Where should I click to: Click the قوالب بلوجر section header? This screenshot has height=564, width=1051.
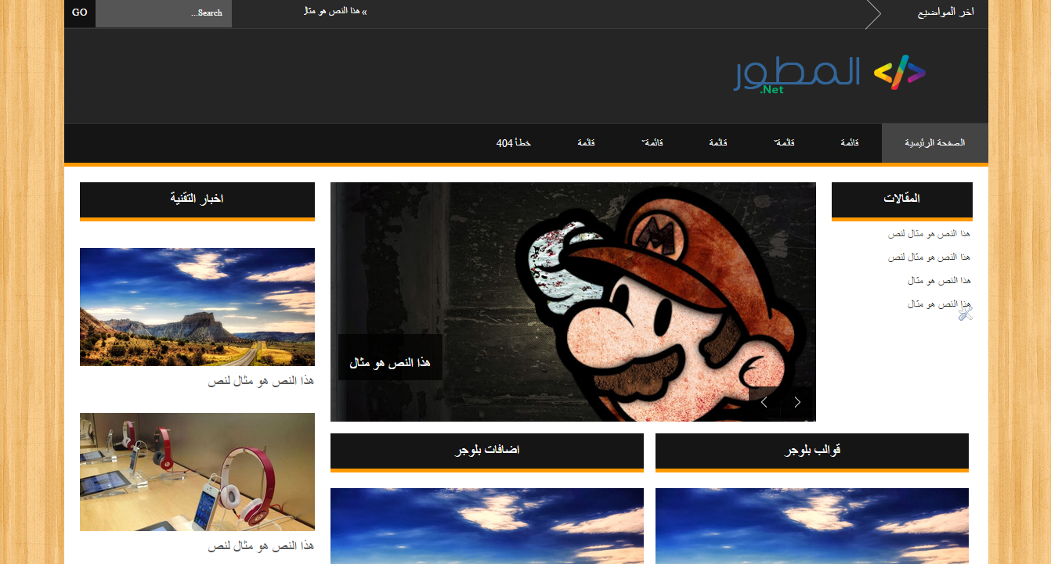point(812,451)
